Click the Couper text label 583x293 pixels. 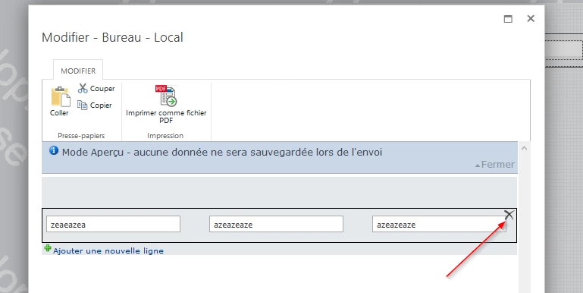point(102,89)
